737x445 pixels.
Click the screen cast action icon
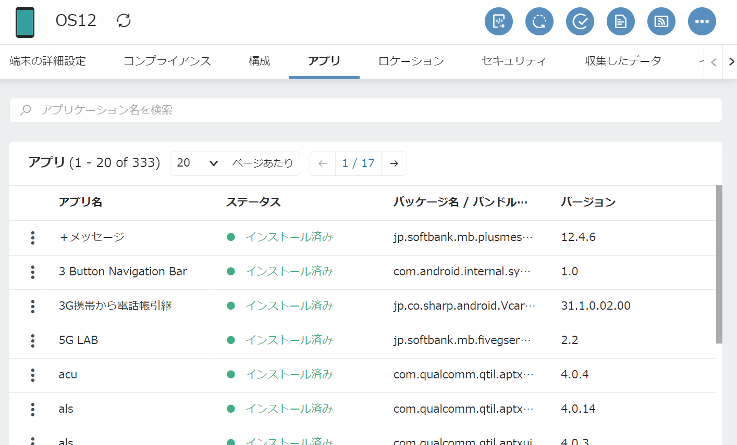661,21
